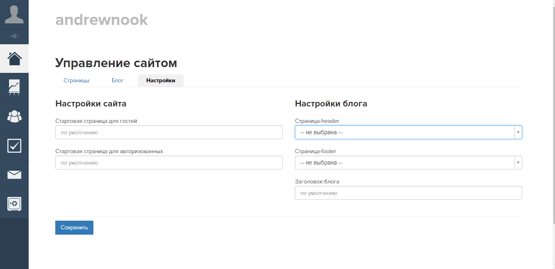Click the andrewnook site title

click(x=102, y=20)
